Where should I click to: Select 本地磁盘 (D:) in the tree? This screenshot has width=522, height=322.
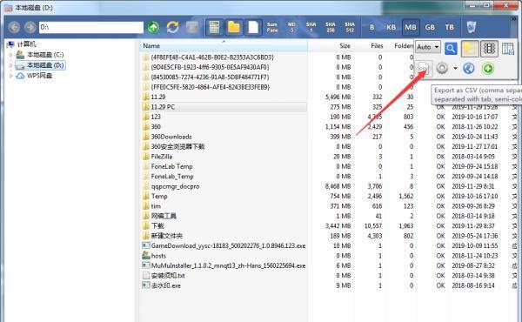point(45,65)
